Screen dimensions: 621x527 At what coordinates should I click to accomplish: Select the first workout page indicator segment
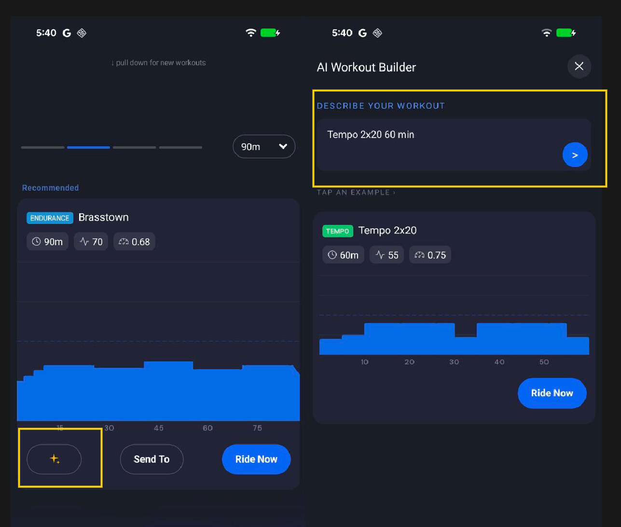[x=42, y=147]
